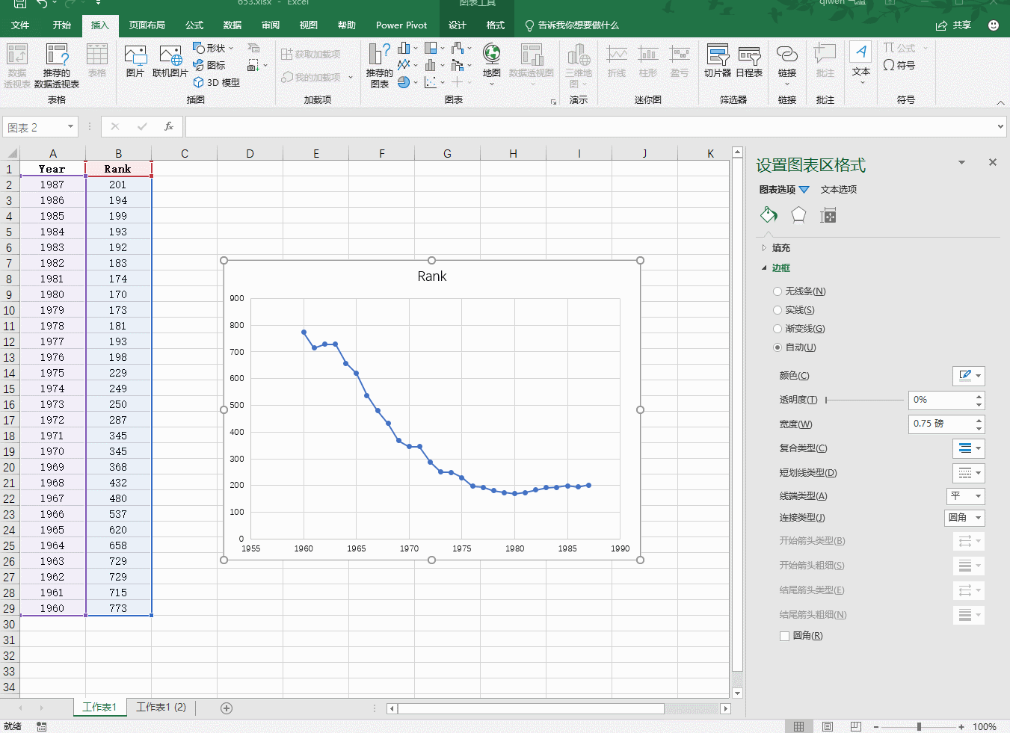Switch to sheet 工作表1 (2)
Viewport: 1010px width, 733px height.
pos(161,707)
